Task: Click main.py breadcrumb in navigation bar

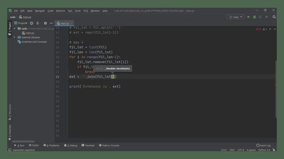Action: click(x=25, y=17)
